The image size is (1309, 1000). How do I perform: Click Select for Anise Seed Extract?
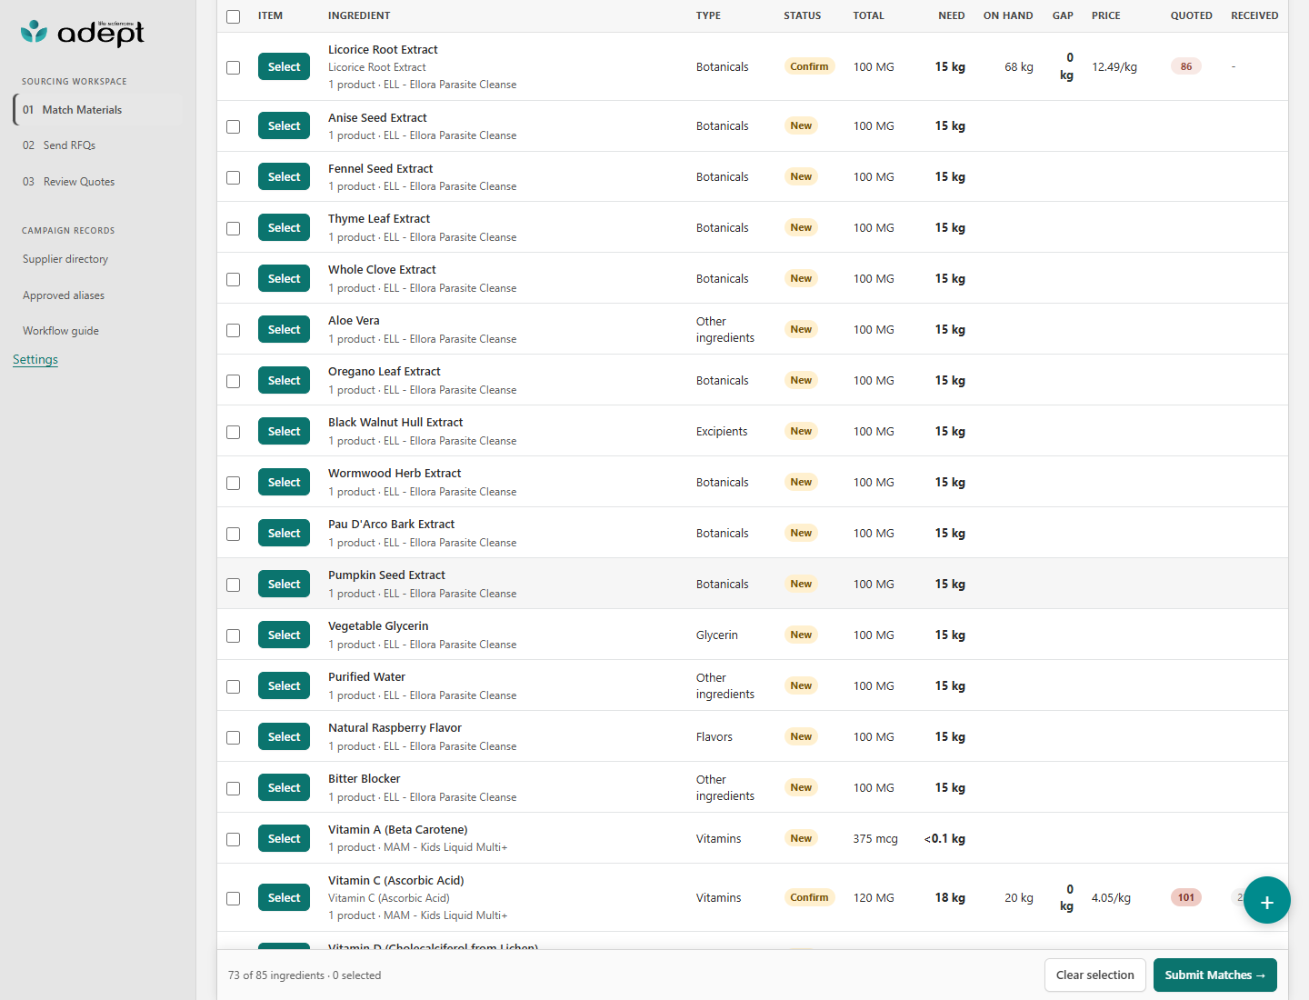click(x=284, y=125)
